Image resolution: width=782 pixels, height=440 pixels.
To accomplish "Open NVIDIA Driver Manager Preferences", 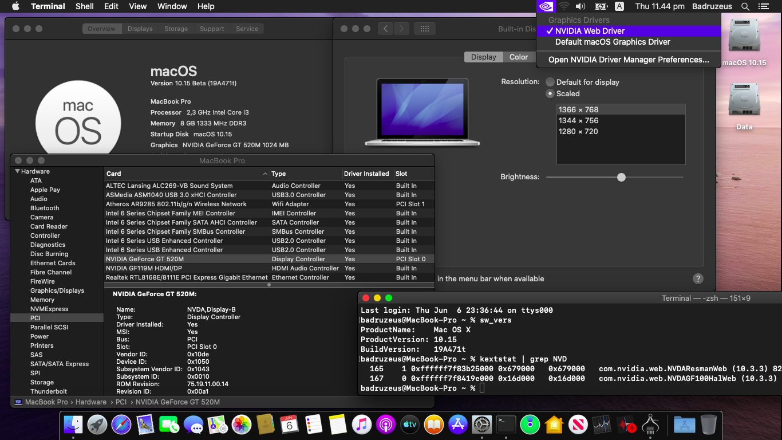I will (x=628, y=60).
